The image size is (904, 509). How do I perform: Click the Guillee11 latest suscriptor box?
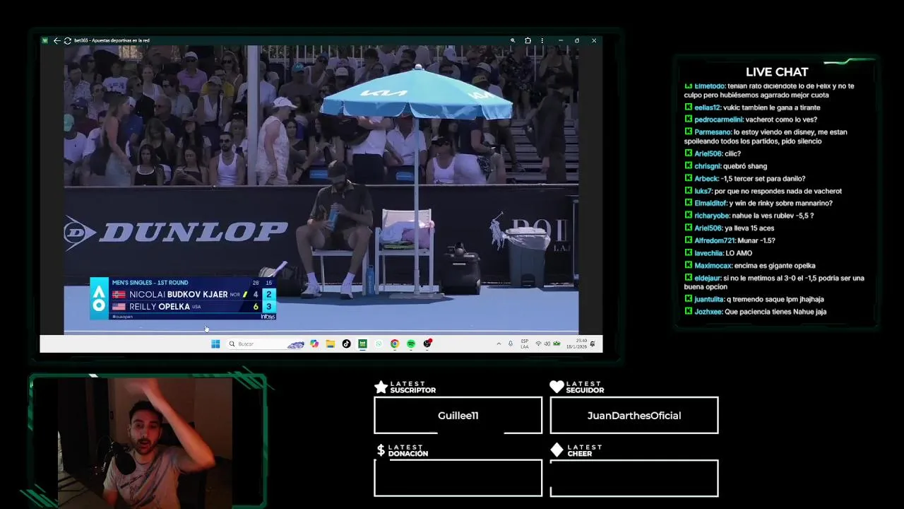pos(458,415)
